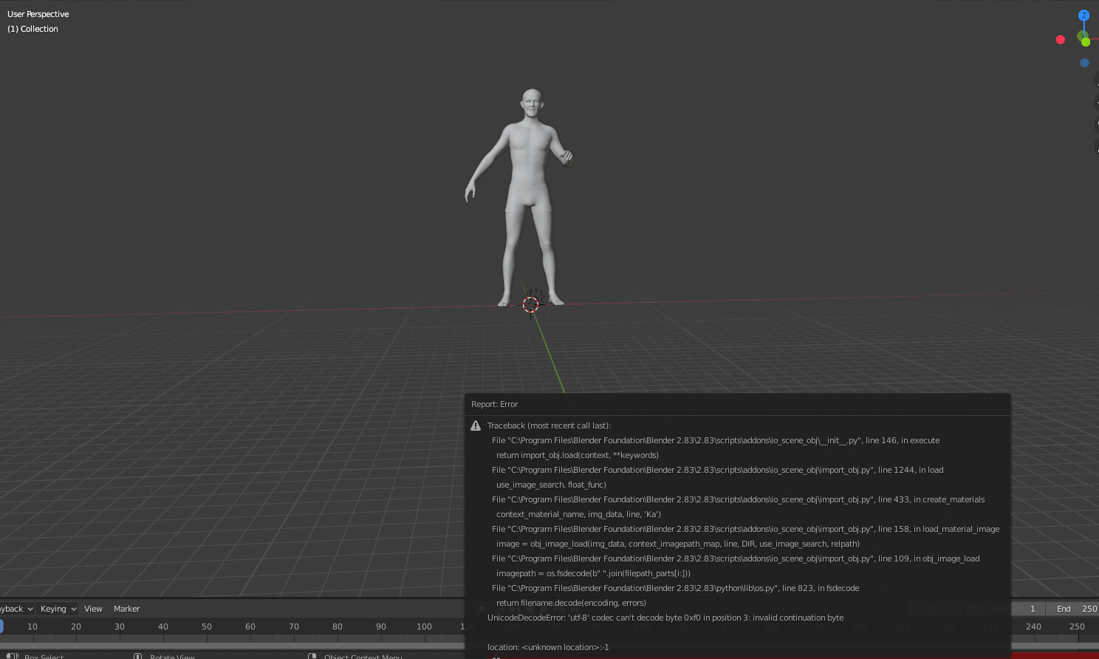
Task: Click the UnicodeDecodeError message line
Action: click(x=665, y=618)
